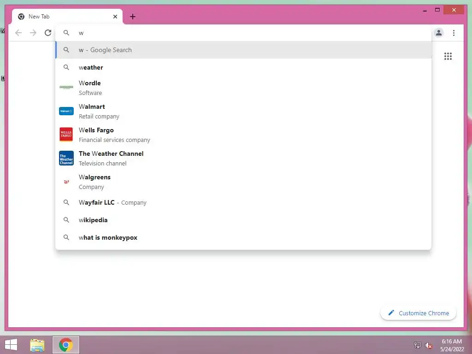
Task: Open the network icon in system tray
Action: [x=417, y=345]
